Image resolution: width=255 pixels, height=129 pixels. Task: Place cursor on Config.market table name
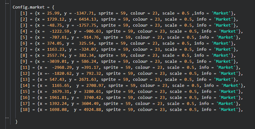28,7
